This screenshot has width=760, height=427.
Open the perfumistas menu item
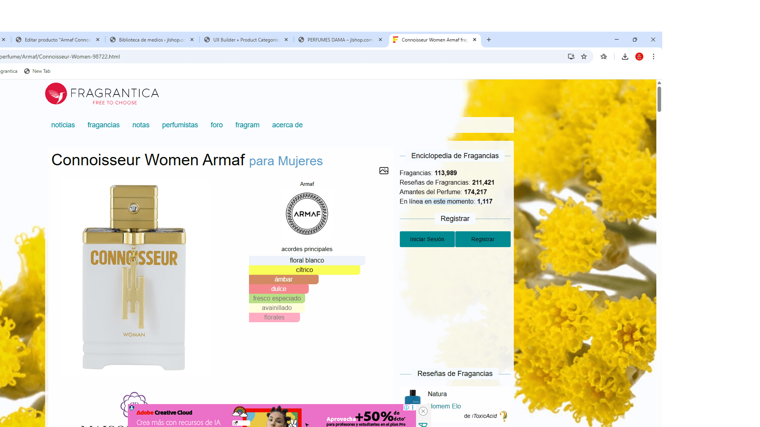pyautogui.click(x=180, y=125)
